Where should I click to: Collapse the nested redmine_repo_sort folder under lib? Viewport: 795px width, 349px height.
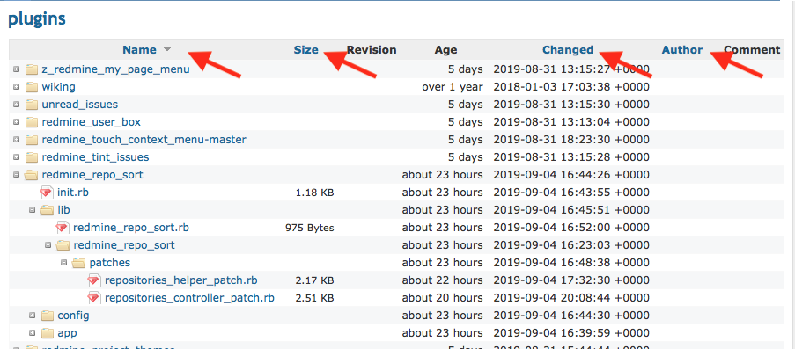pyautogui.click(x=48, y=245)
